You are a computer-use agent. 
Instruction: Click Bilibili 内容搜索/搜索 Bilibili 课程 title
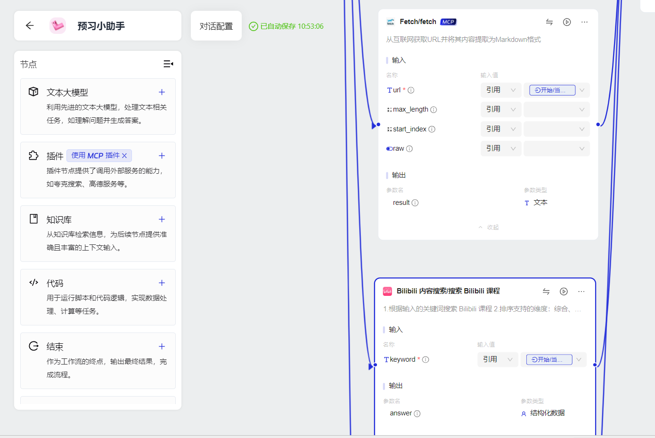coord(448,291)
